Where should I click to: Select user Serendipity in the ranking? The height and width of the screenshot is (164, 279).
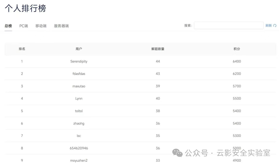tap(79, 61)
